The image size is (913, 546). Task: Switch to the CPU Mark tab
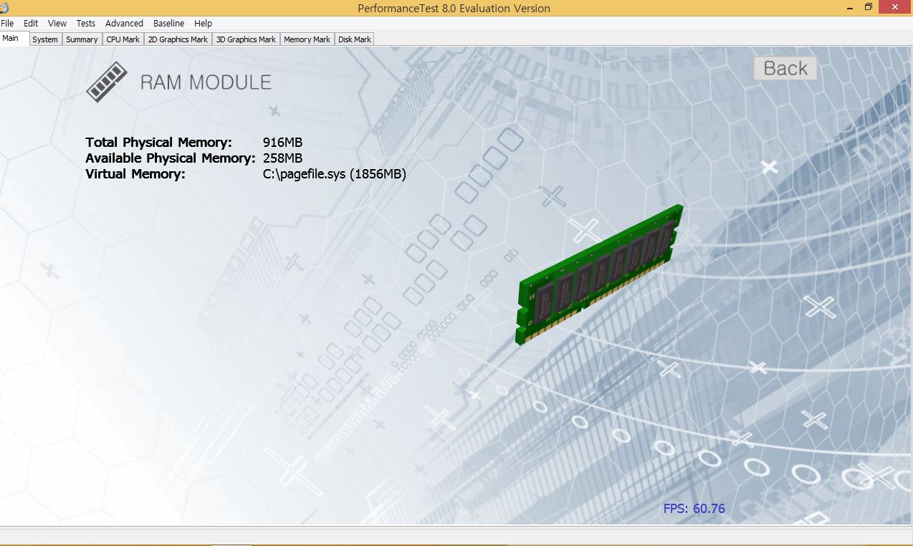(123, 39)
